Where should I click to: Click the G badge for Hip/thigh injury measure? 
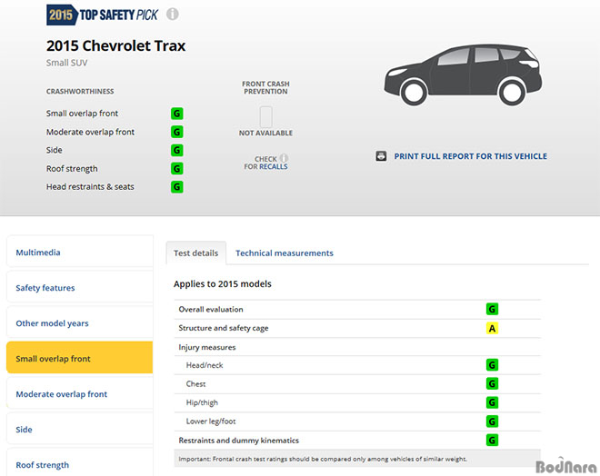[492, 402]
